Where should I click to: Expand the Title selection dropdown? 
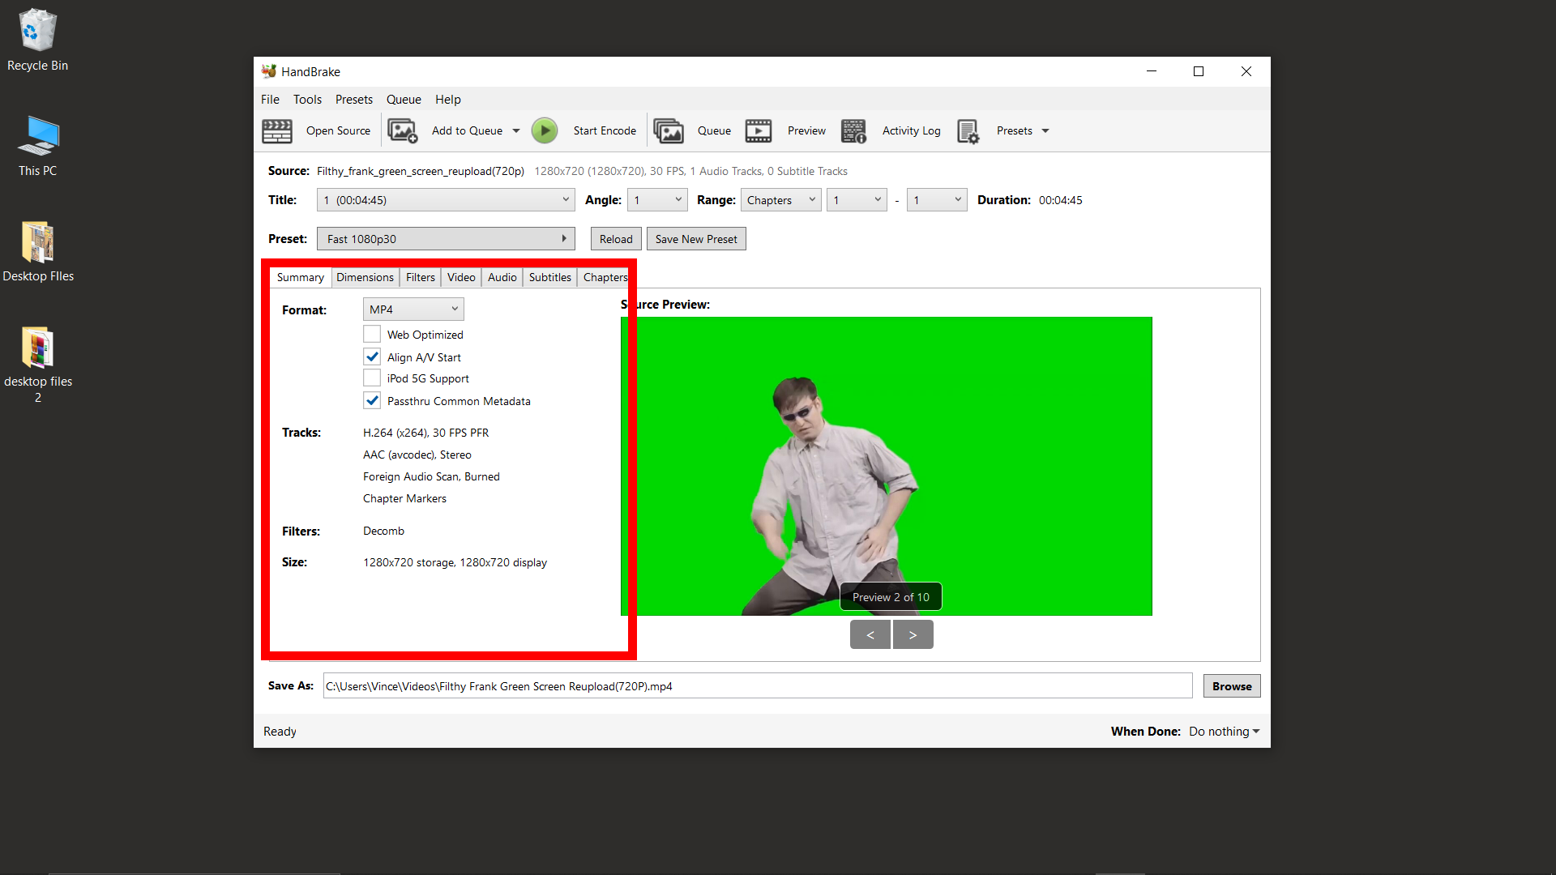click(x=564, y=199)
